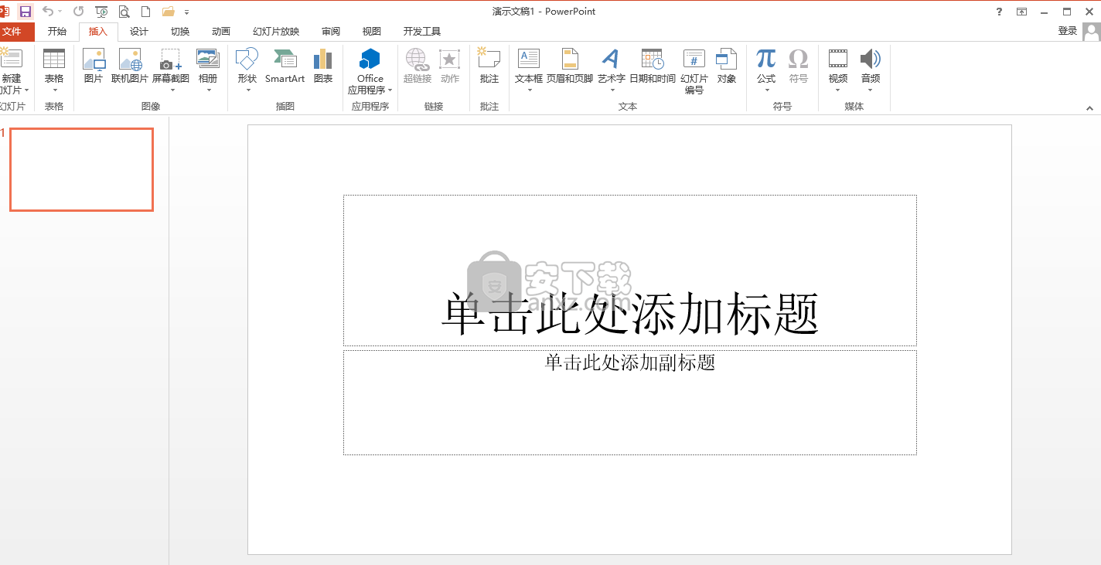Insert 幻灯片编号 slide number
This screenshot has width=1101, height=565.
click(694, 70)
